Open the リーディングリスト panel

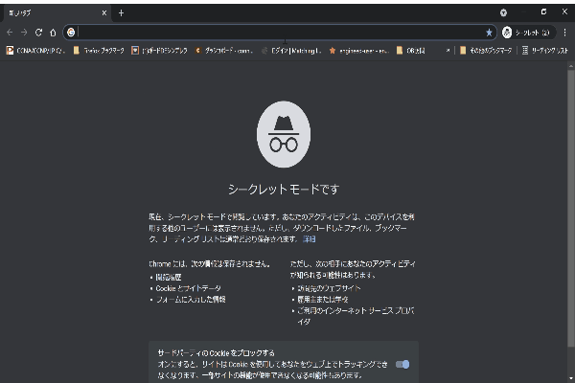click(544, 51)
